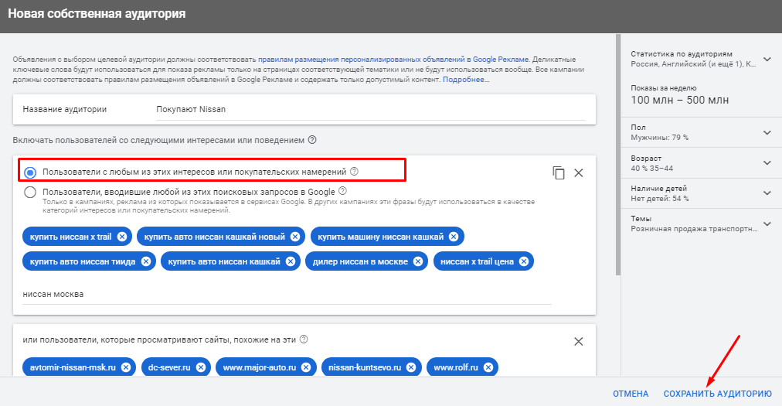Remove the 'dc-sever.ru' site chip
This screenshot has height=406, width=782.
coord(199,367)
